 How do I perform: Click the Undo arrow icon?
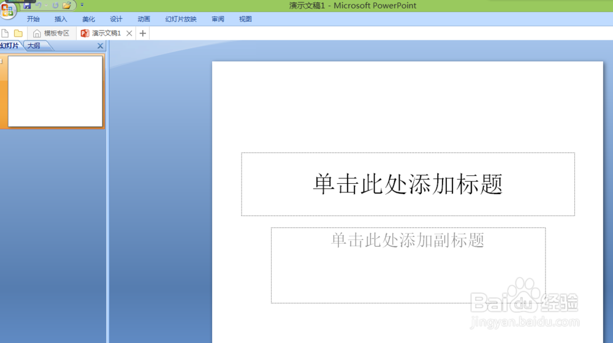[39, 6]
